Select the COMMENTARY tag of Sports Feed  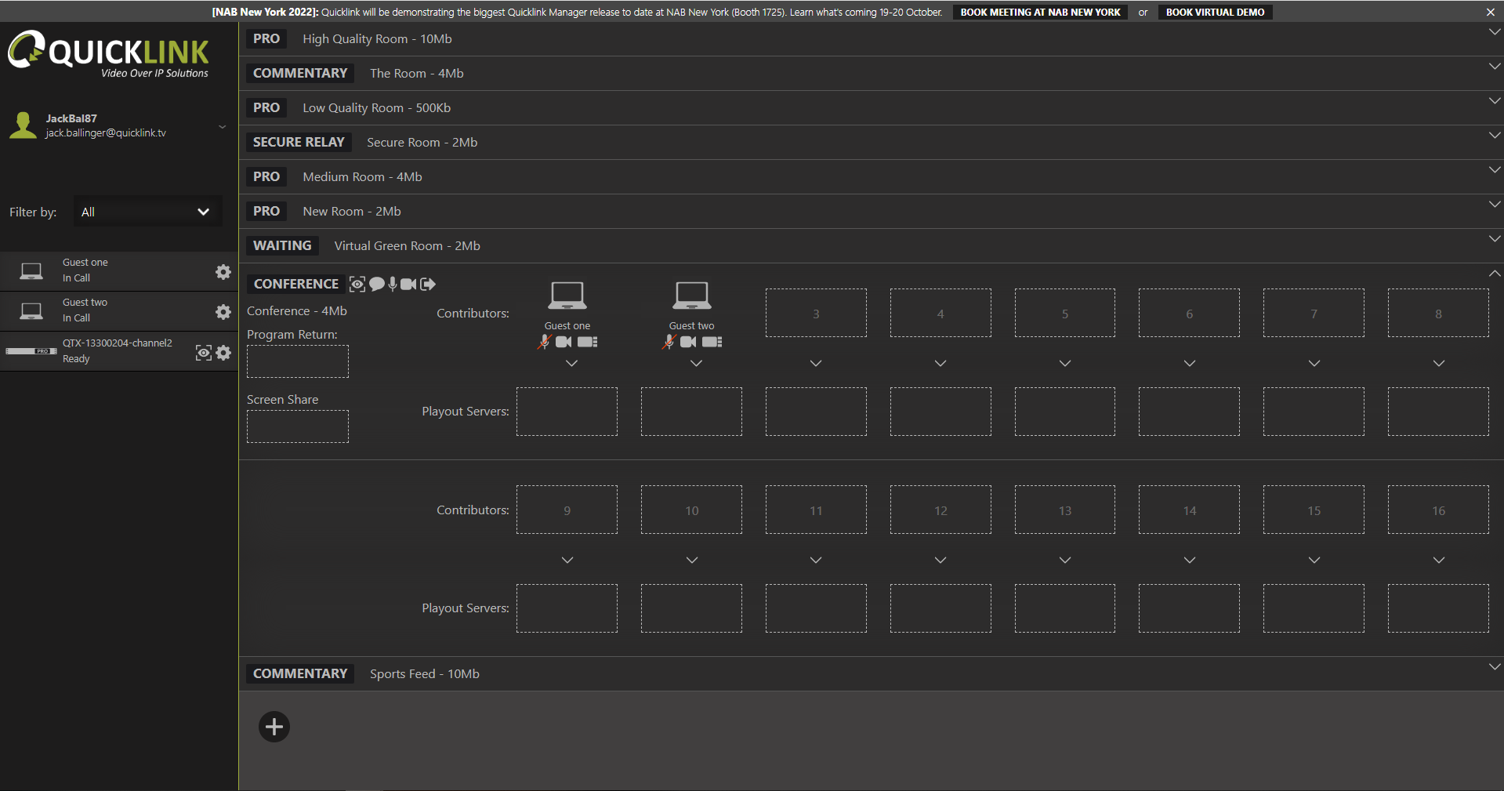tap(300, 674)
